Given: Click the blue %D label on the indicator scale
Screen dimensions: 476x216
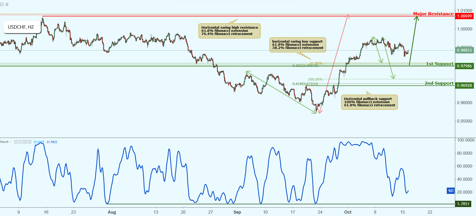Looking at the screenshot, I should tap(451, 191).
